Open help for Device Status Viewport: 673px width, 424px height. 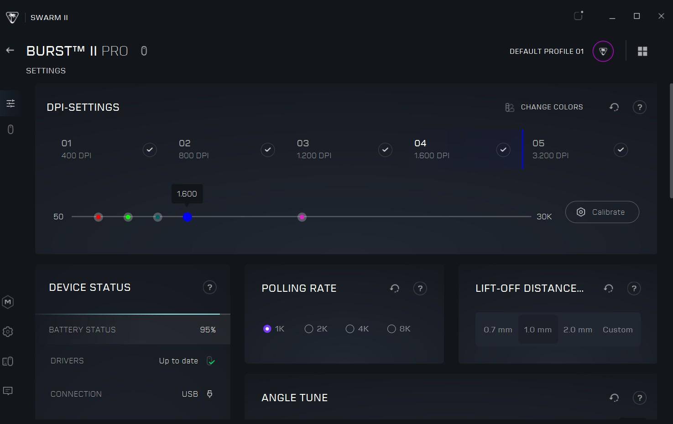coord(209,287)
